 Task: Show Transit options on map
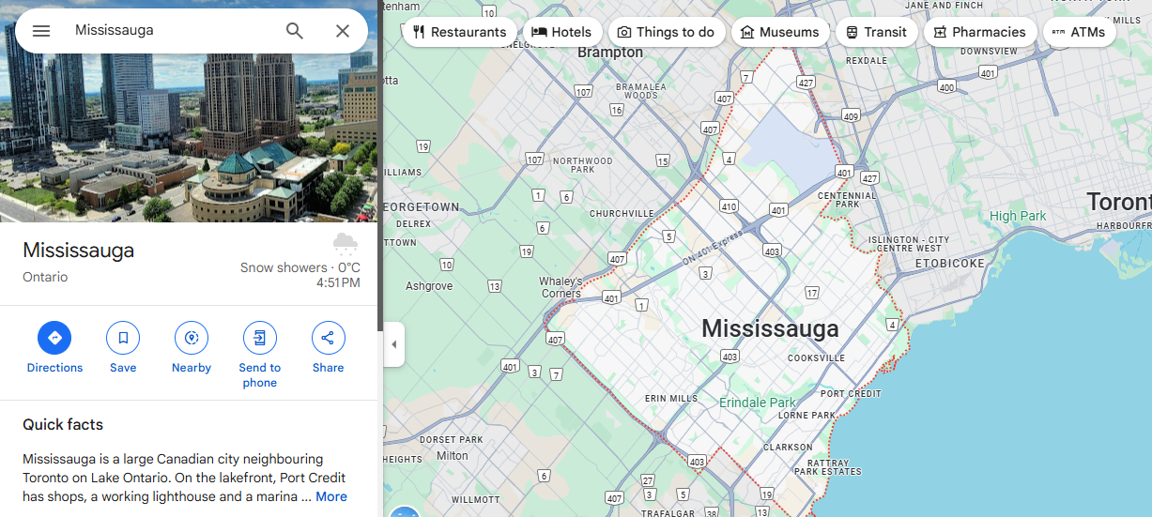[x=876, y=32]
